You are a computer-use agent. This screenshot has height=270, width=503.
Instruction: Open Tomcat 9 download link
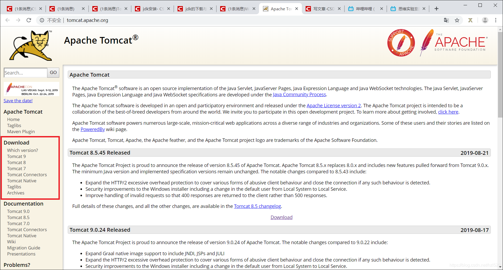pyautogui.click(x=16, y=156)
